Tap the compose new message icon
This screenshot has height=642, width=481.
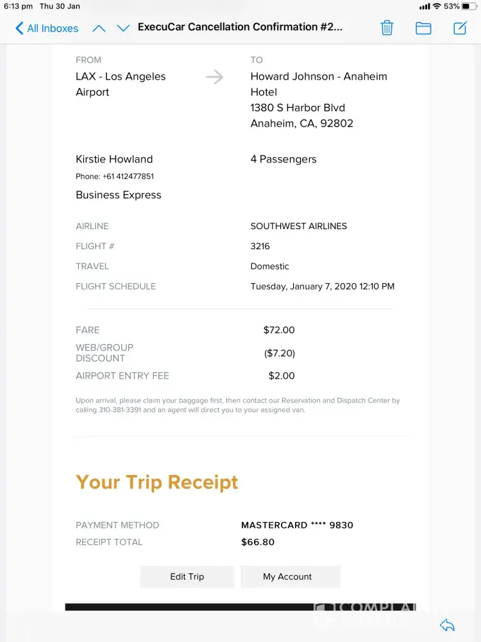(460, 28)
